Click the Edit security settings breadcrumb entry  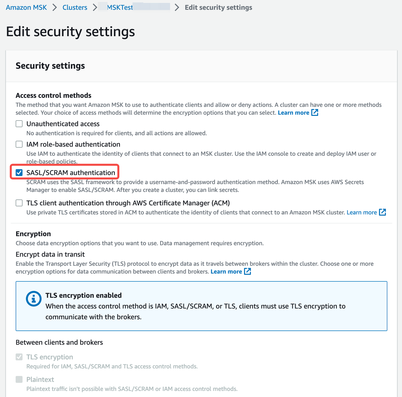[x=218, y=7]
